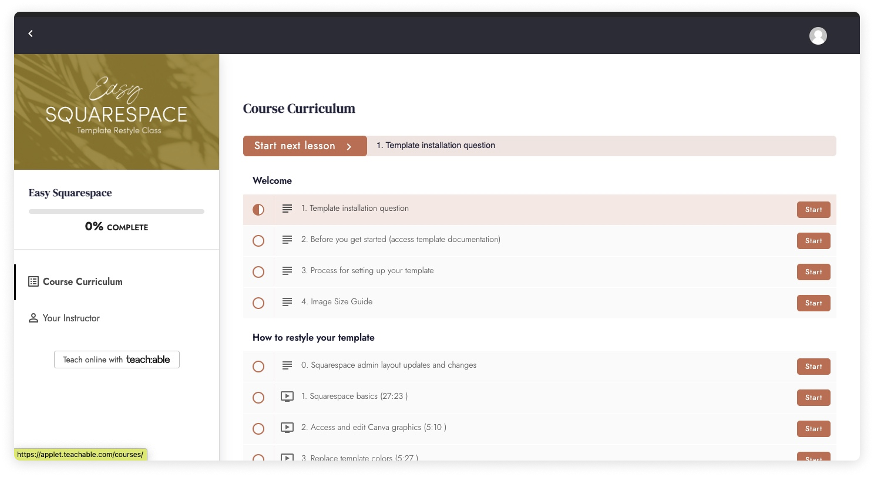Click the 0% complete progress bar

pos(116,211)
